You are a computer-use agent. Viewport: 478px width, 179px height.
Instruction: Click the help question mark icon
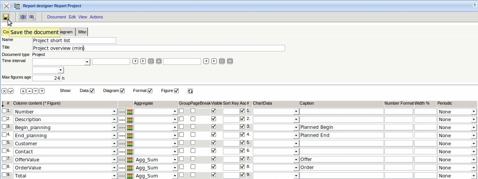point(475,5)
